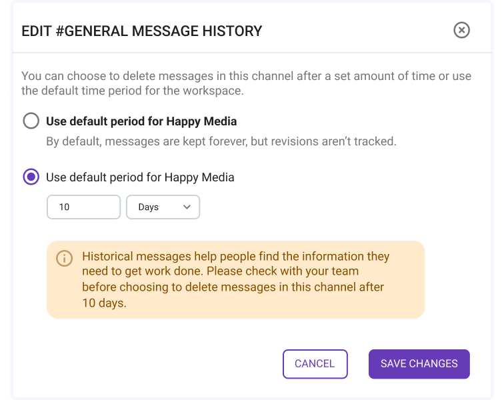The height and width of the screenshot is (400, 504).
Task: Expand the chevron arrow beside Days
Action: coord(187,207)
